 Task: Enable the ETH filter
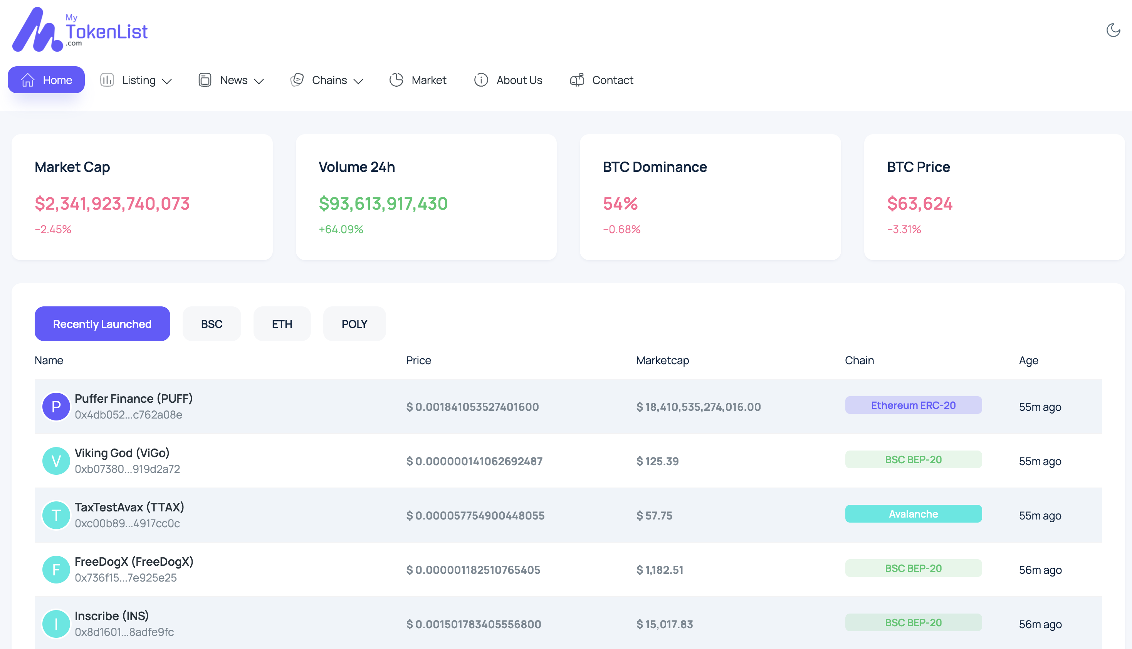point(282,324)
